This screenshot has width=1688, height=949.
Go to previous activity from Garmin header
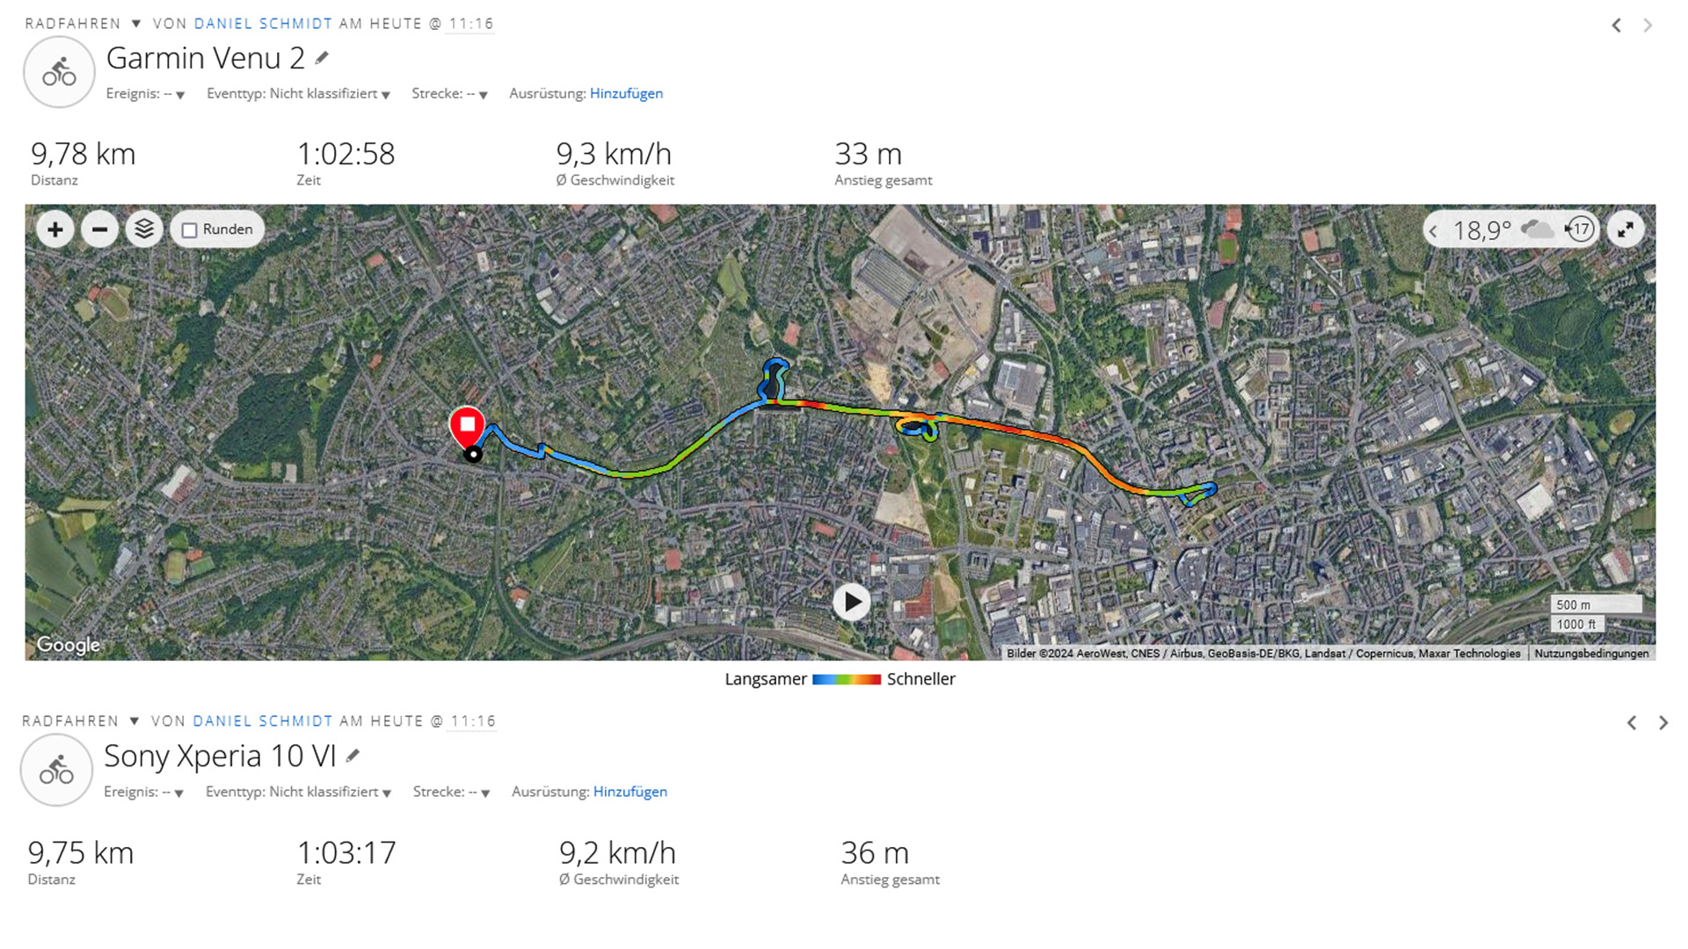coord(1616,25)
